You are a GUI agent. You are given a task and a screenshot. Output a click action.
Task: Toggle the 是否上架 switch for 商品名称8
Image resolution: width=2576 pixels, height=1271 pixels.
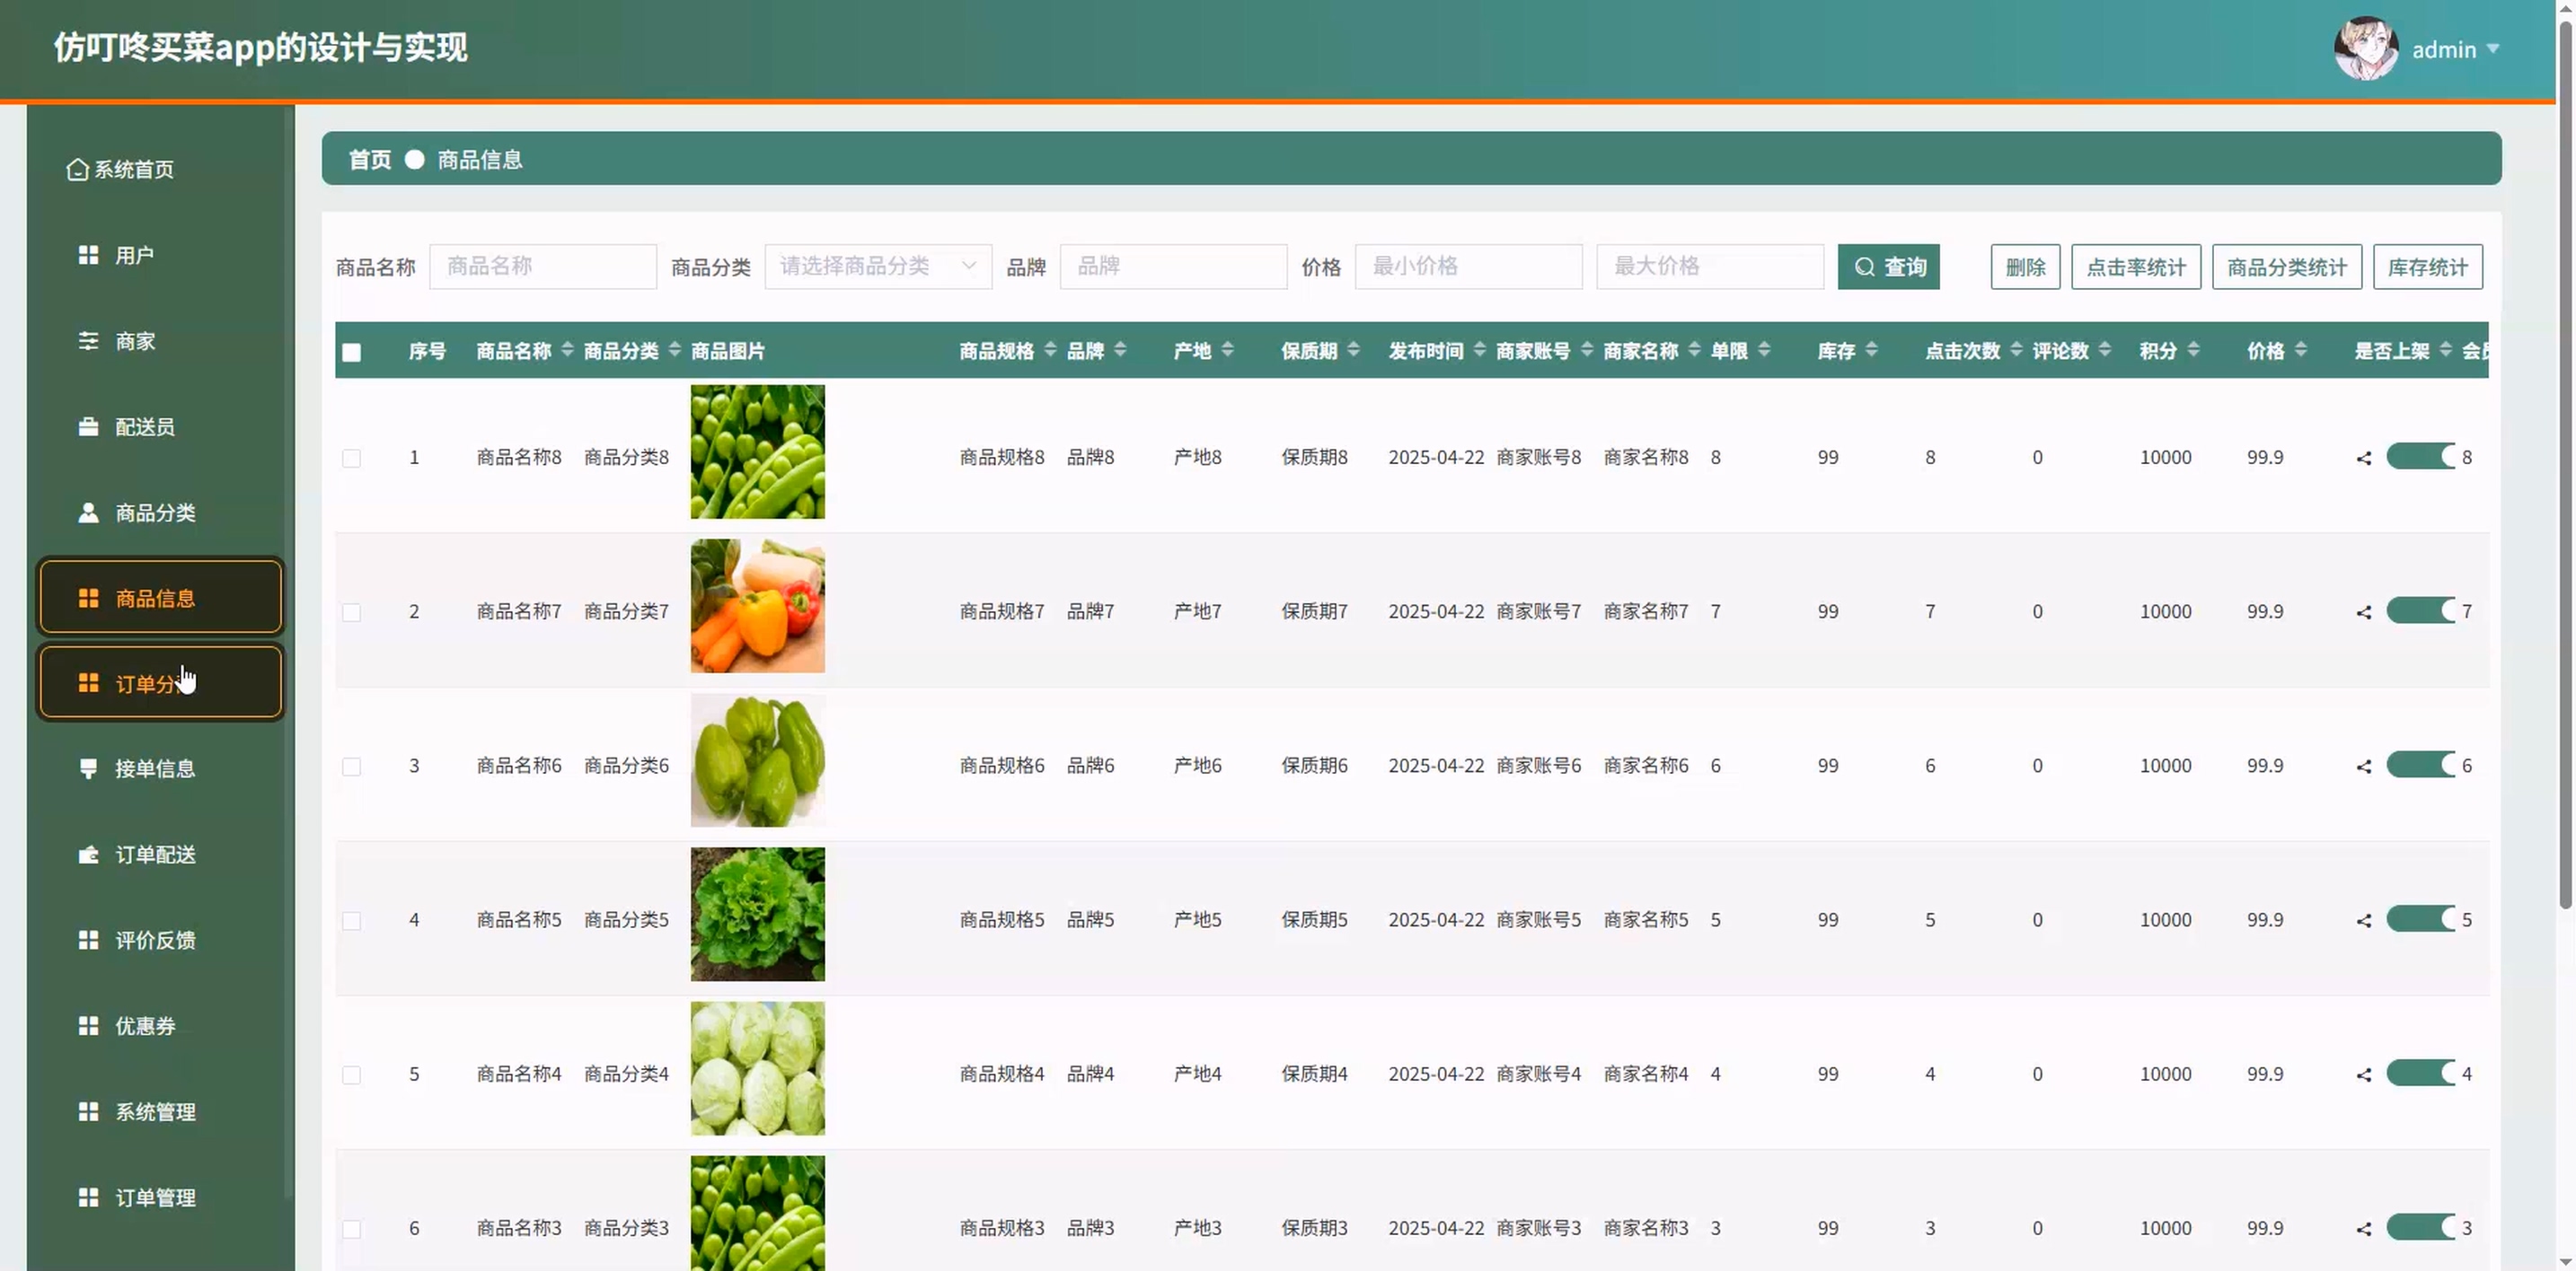tap(2420, 457)
